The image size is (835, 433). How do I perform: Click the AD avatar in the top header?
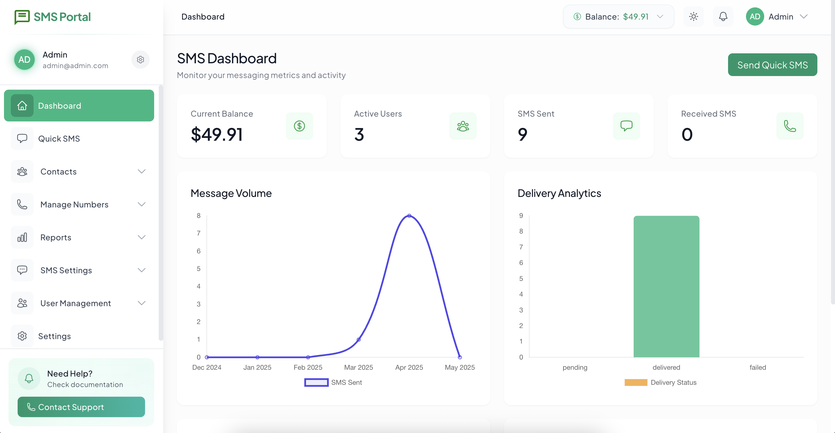[755, 16]
